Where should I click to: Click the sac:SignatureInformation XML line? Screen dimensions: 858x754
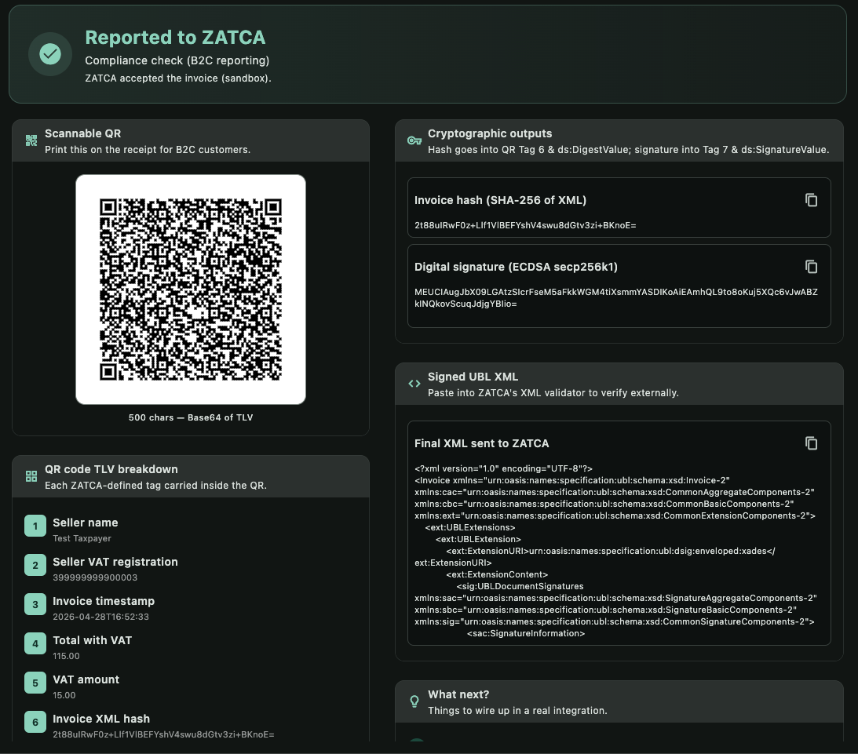tap(526, 634)
